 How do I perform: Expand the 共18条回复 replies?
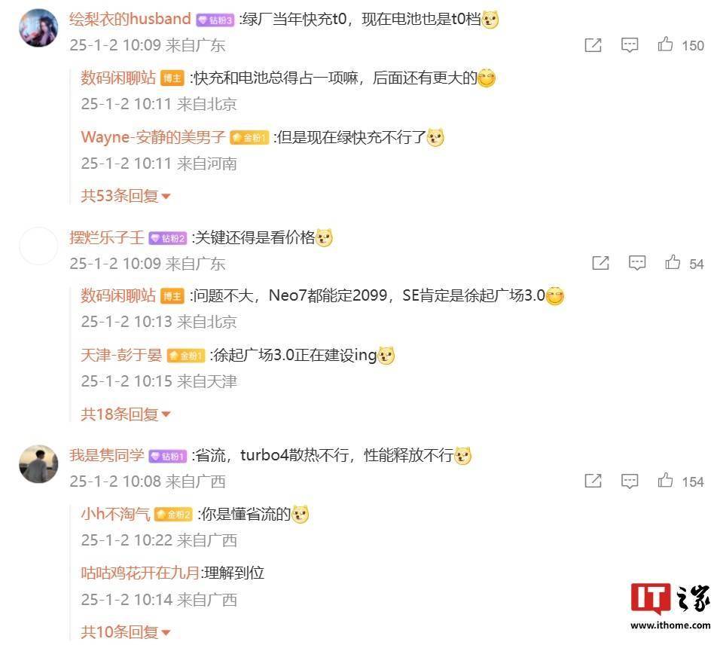click(x=126, y=414)
